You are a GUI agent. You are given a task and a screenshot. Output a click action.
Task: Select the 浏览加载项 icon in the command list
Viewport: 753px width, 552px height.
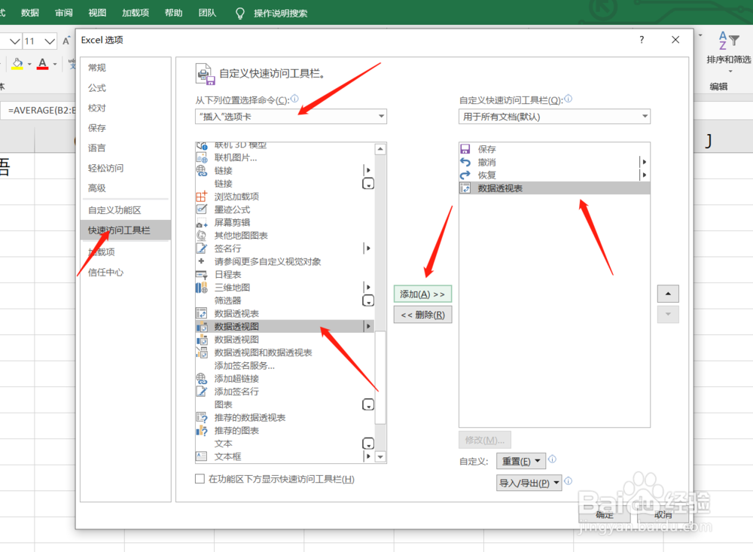[202, 197]
